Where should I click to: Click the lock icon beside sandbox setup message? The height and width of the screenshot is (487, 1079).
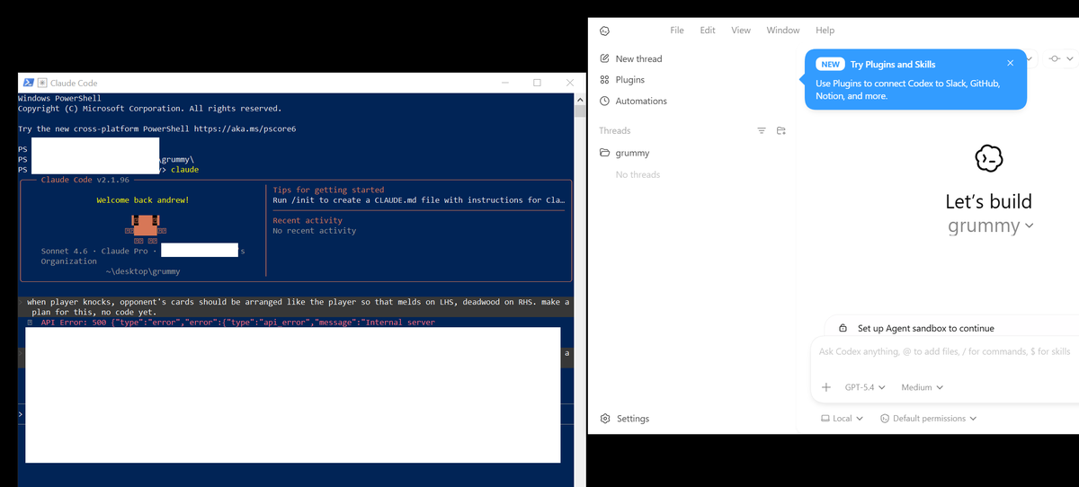point(843,329)
